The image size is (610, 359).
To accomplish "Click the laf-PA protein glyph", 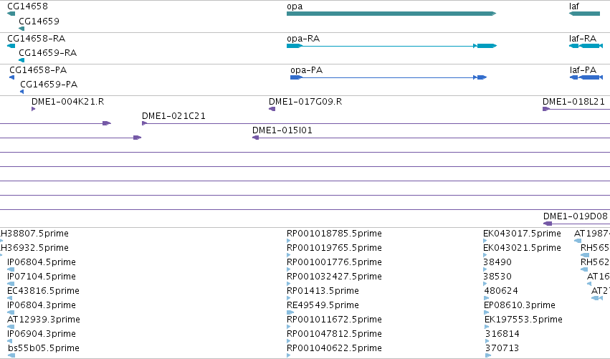I will click(586, 77).
